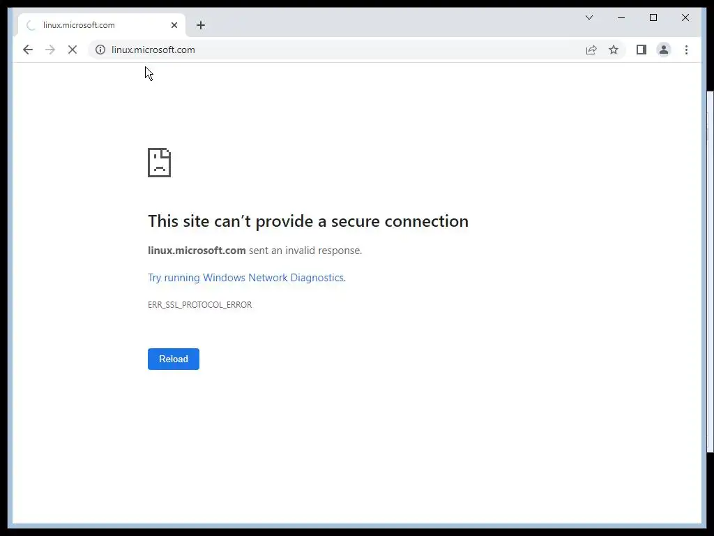Maximize the browser window
Image resolution: width=714 pixels, height=536 pixels.
point(653,17)
